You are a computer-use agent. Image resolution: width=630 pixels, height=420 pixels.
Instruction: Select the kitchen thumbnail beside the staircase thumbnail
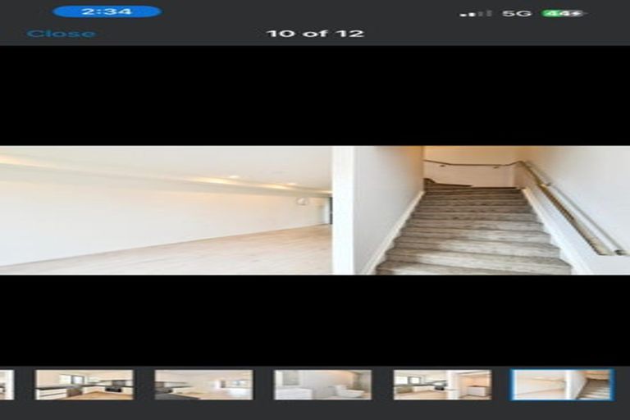click(x=442, y=385)
